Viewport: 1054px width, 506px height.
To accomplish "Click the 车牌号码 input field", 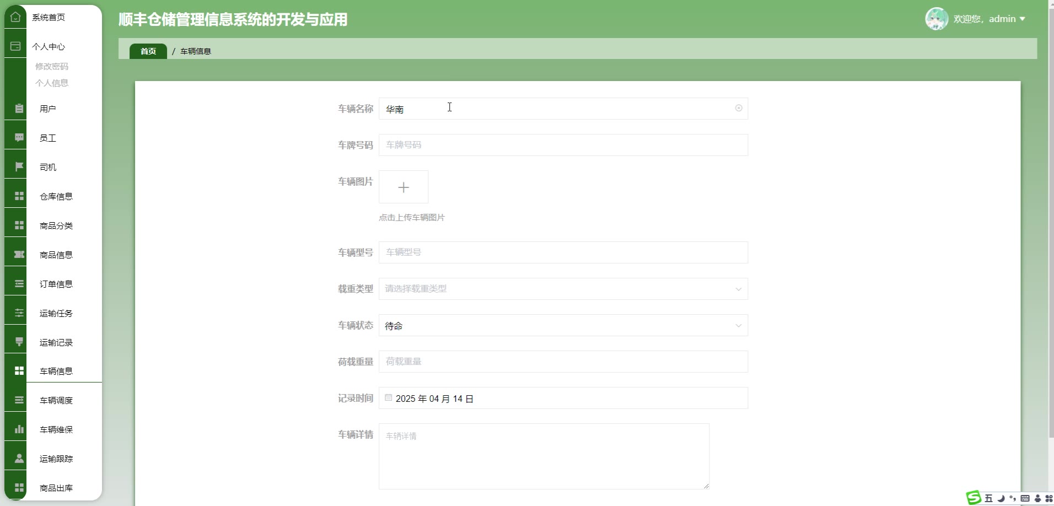I will pyautogui.click(x=563, y=145).
